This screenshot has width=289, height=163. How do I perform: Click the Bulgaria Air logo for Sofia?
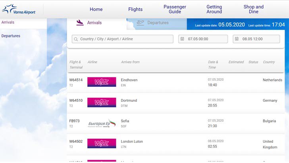point(102,123)
